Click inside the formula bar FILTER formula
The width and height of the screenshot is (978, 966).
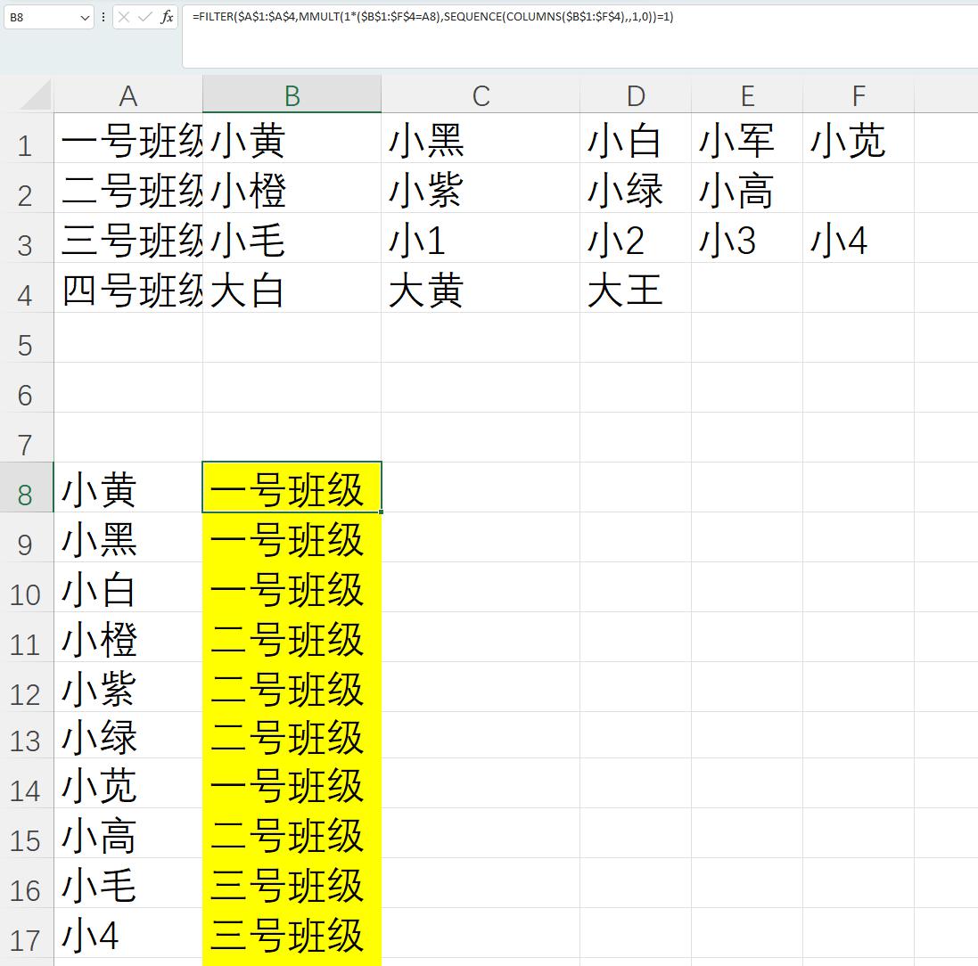coord(433,17)
